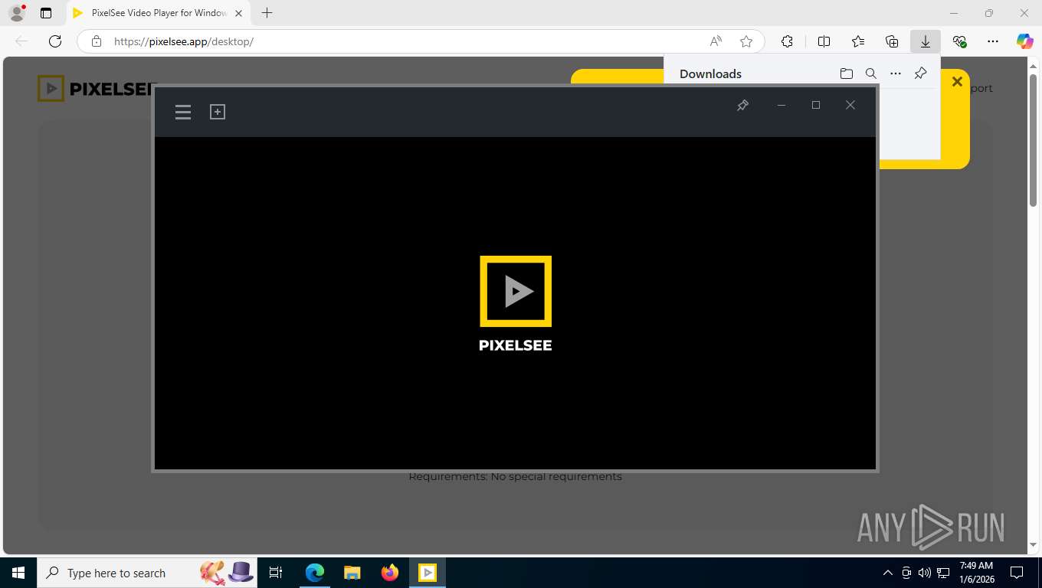Maximize the PixelSee player window
1042x588 pixels.
816,106
